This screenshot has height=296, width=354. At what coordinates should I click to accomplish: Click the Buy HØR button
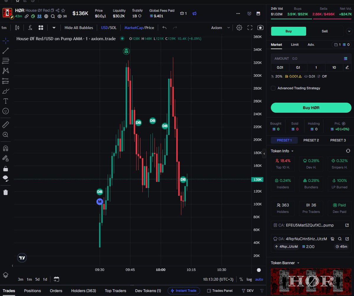(x=311, y=108)
